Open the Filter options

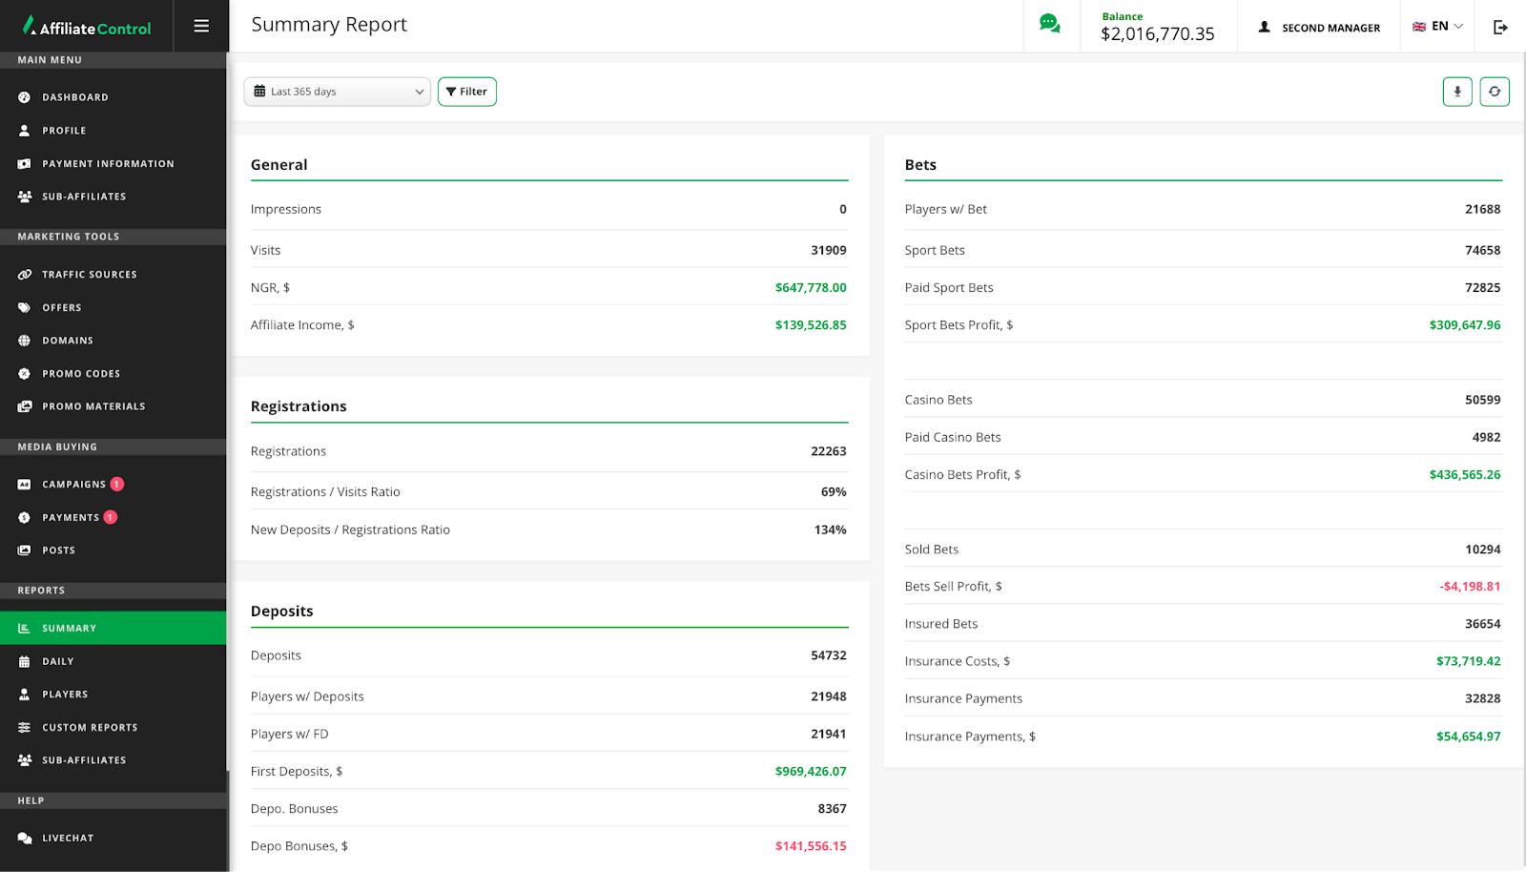pos(467,92)
